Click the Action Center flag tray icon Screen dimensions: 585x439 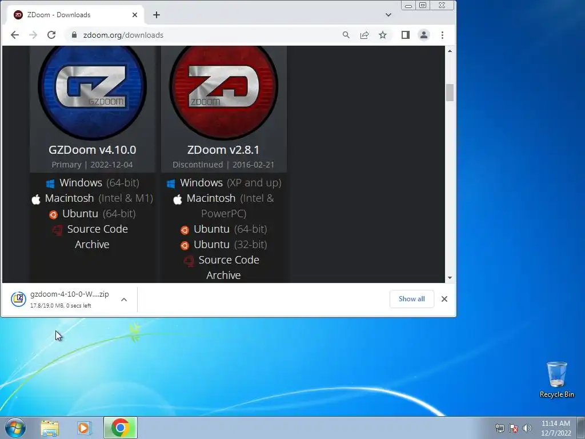click(514, 428)
